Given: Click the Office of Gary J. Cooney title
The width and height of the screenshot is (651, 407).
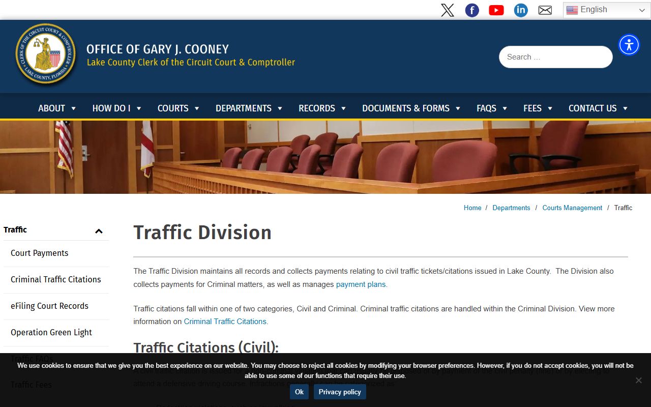Looking at the screenshot, I should tap(158, 49).
